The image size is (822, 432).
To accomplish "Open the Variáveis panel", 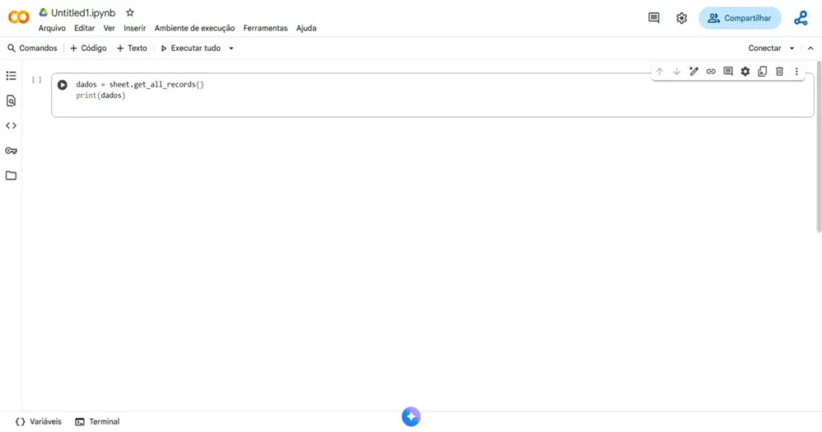I will [39, 422].
